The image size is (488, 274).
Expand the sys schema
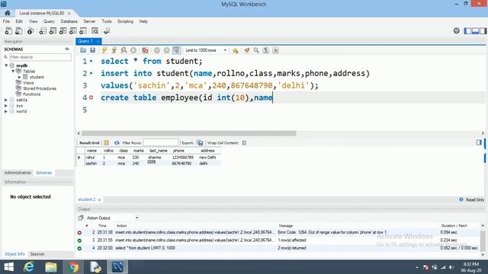tap(6, 106)
